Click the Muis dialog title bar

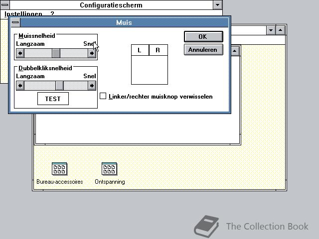click(x=124, y=22)
